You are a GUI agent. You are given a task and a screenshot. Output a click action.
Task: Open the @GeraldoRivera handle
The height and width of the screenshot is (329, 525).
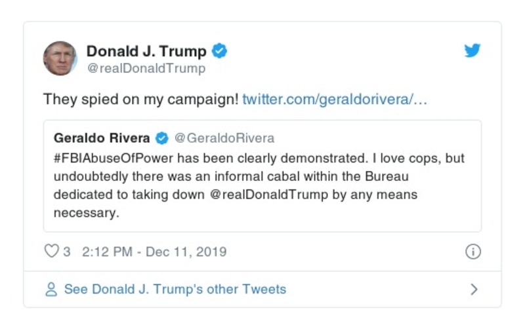[x=224, y=138]
